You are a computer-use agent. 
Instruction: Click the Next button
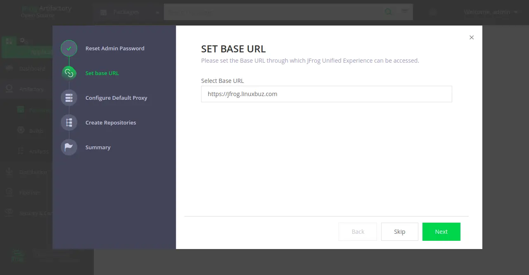(x=441, y=232)
